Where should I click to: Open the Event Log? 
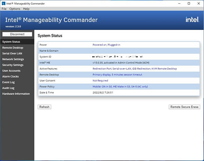pyautogui.click(x=8, y=82)
